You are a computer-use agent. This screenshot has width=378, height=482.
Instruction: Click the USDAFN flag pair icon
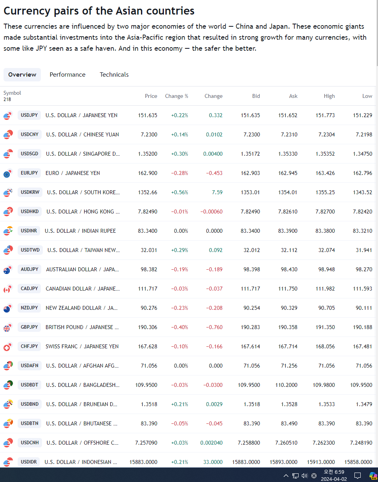pos(8,366)
